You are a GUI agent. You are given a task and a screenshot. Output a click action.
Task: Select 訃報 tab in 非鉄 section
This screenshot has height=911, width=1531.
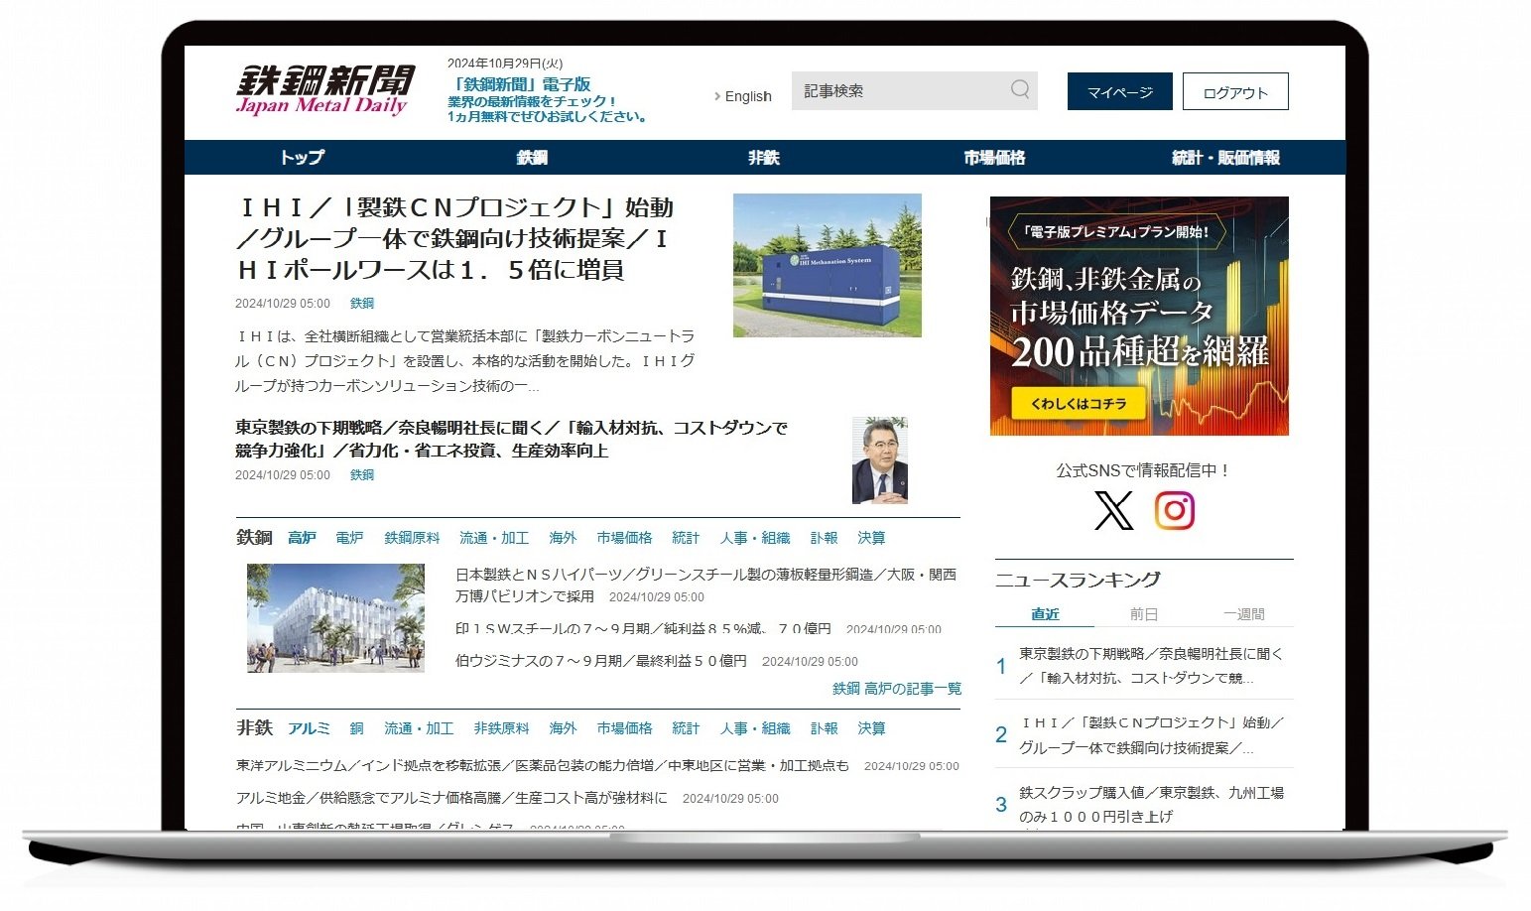coord(824,728)
